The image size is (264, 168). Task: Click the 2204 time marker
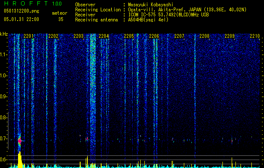[x=104, y=36]
